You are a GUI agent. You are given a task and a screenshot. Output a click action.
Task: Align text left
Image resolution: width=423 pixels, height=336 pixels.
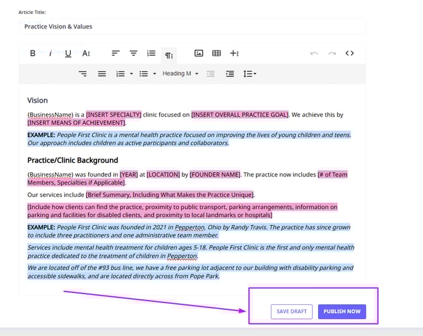tap(116, 54)
